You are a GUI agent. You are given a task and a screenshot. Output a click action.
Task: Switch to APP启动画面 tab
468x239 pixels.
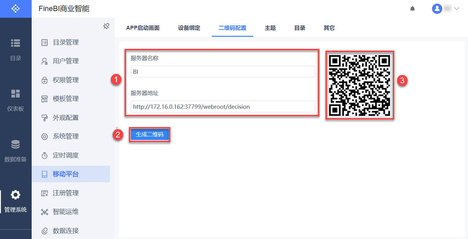tap(143, 28)
